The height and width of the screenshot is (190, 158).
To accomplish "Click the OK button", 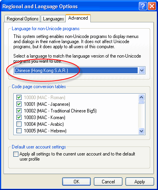I will pyautogui.click(x=76, y=182).
